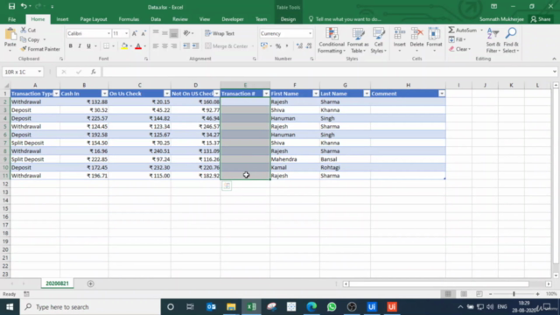Open First Name filter dropdown

point(316,94)
